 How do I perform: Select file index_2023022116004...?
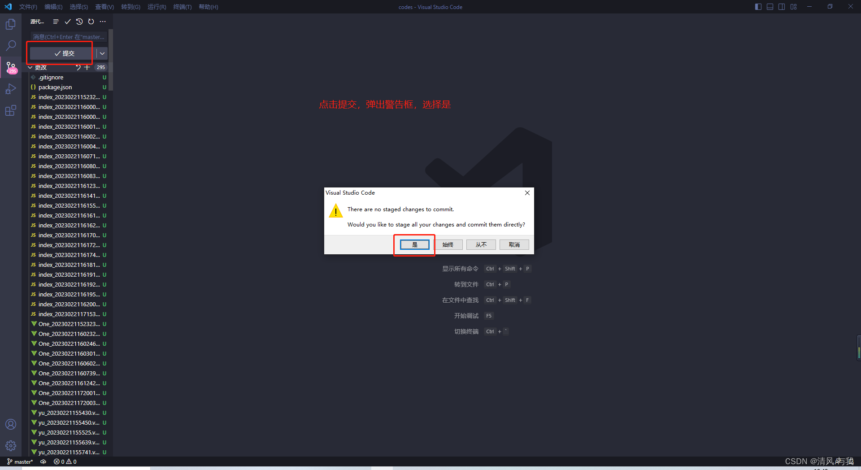(67, 146)
